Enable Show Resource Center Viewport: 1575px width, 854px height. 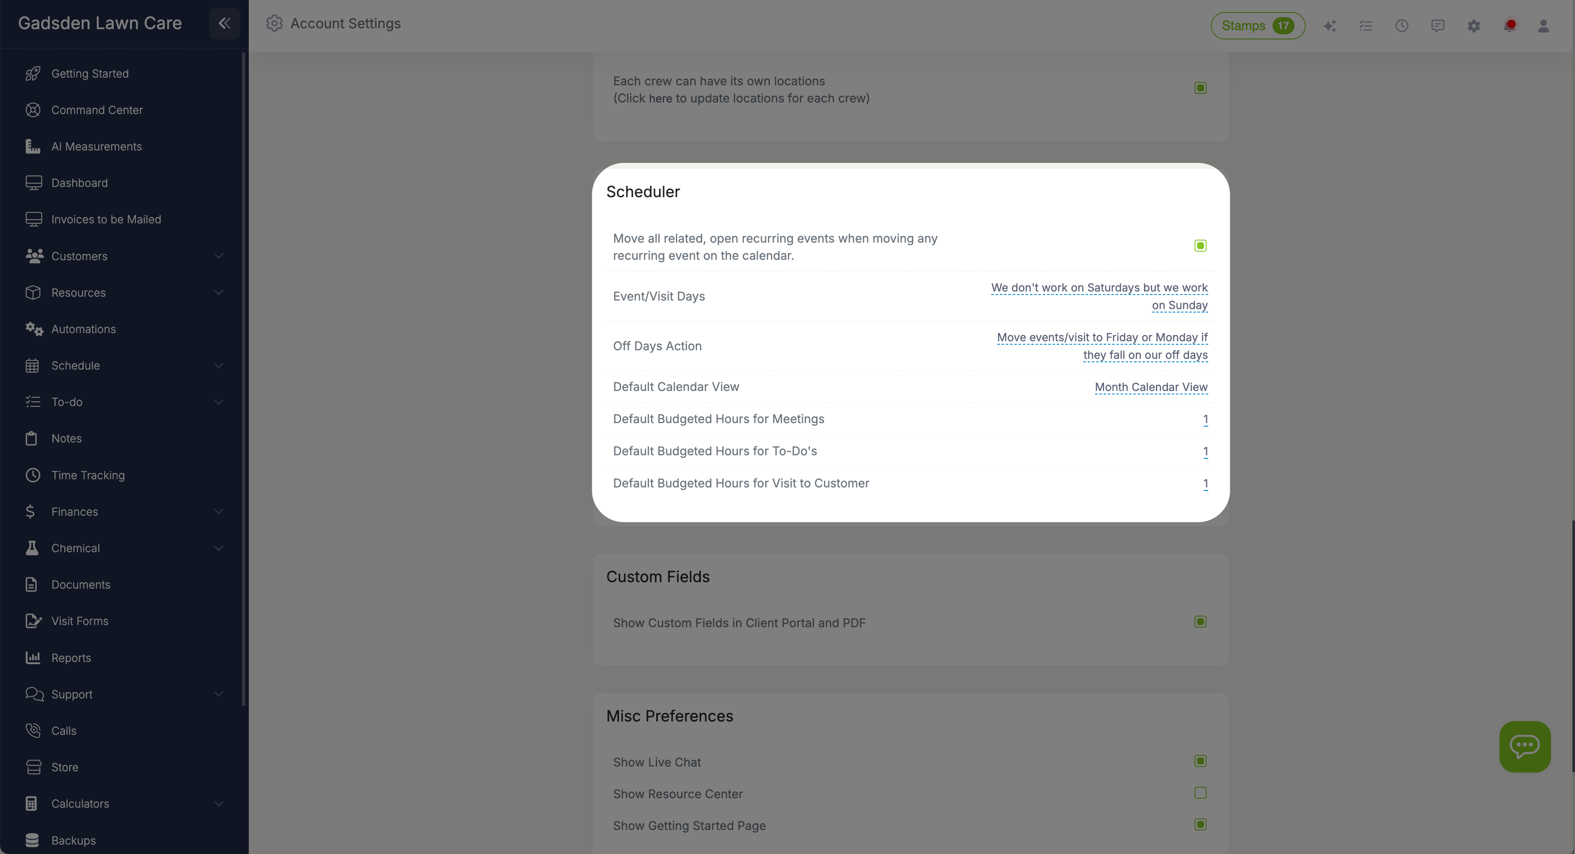click(1200, 793)
